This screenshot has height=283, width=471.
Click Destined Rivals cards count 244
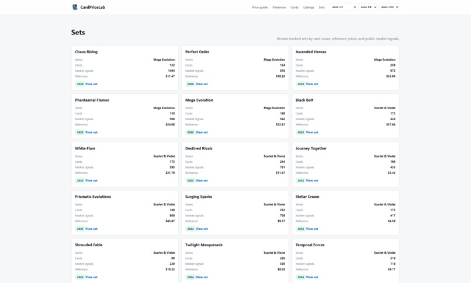(282, 162)
